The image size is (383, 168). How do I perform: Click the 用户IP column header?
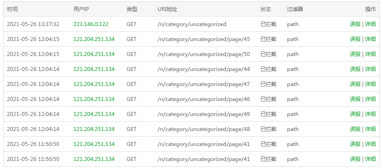[81, 9]
